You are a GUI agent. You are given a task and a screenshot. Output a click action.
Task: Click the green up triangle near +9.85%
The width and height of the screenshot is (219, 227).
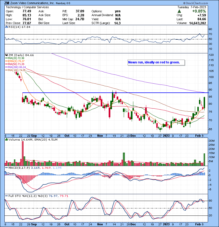tap(179, 11)
